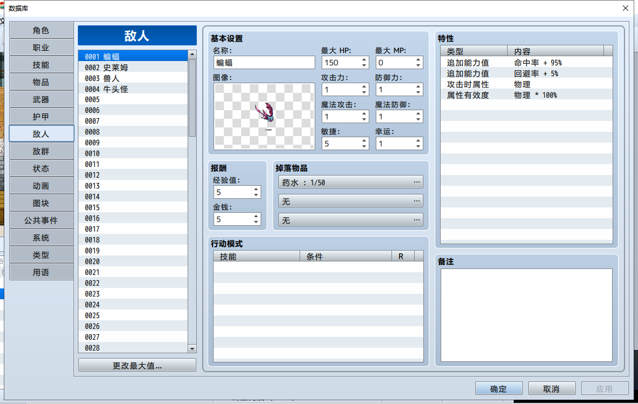Switch to the 技能 tab
Screen dimensions: 638x404
click(41, 65)
